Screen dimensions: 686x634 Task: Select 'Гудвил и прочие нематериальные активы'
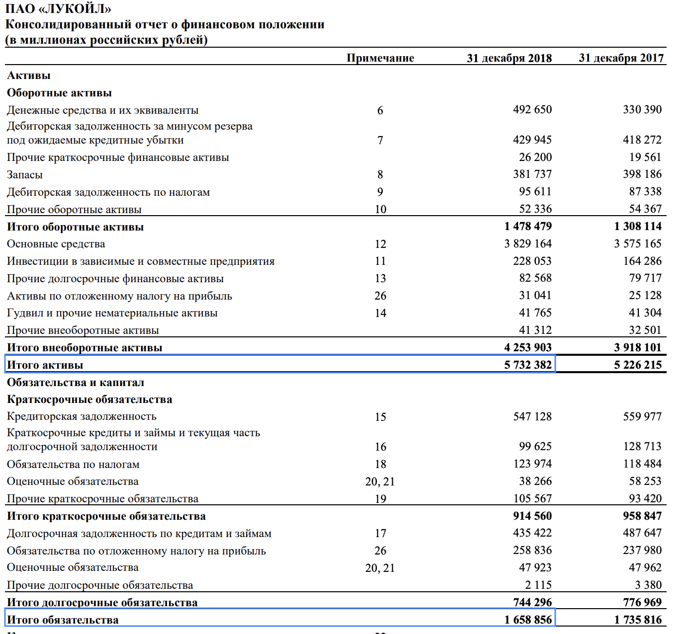(x=112, y=313)
